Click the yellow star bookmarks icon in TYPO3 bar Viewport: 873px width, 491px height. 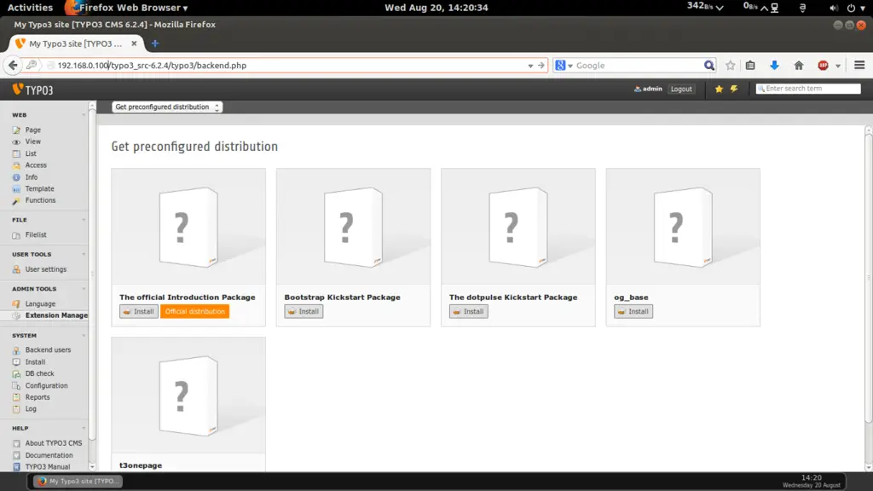pyautogui.click(x=719, y=89)
